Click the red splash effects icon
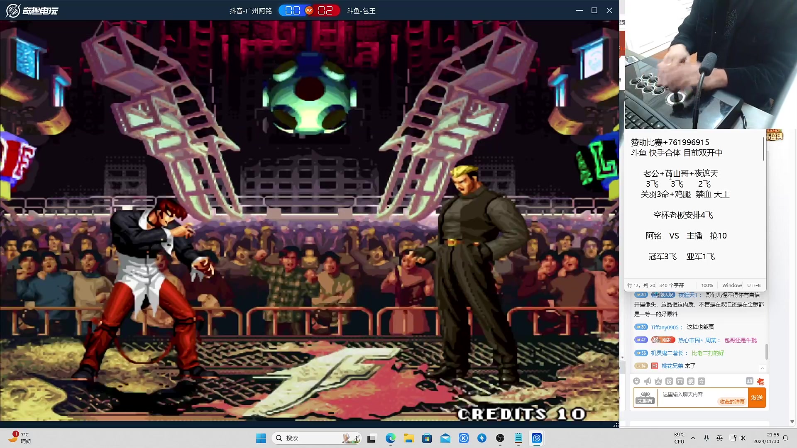797x448 pixels. pyautogui.click(x=760, y=381)
